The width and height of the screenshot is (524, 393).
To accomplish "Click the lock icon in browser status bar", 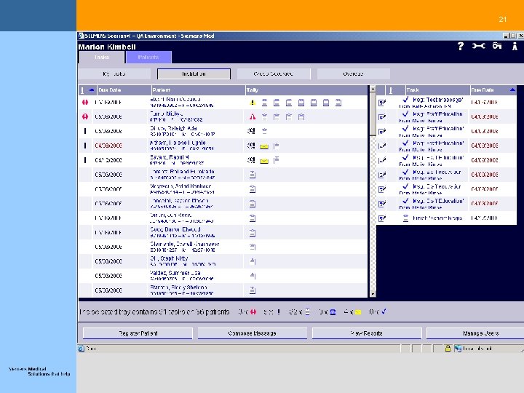I will tap(448, 349).
